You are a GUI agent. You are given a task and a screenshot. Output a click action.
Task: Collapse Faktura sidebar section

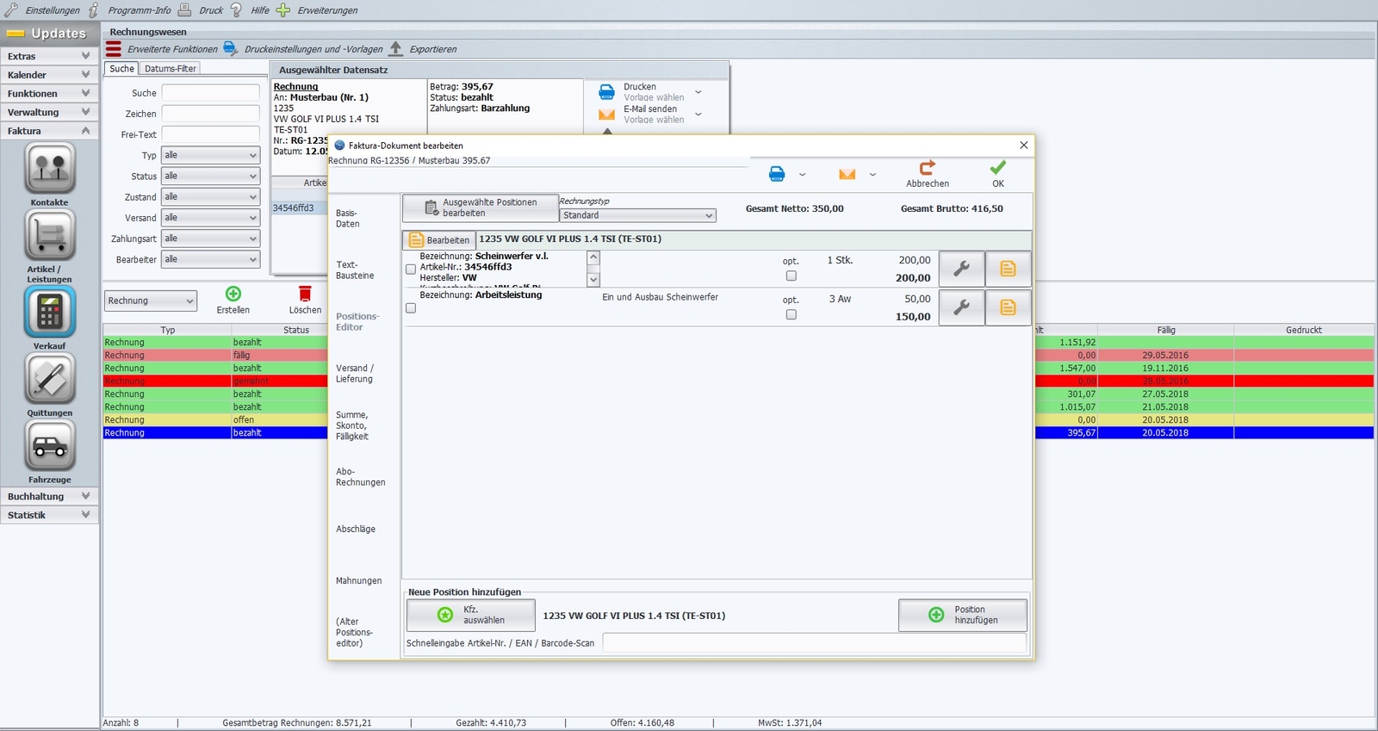click(49, 131)
